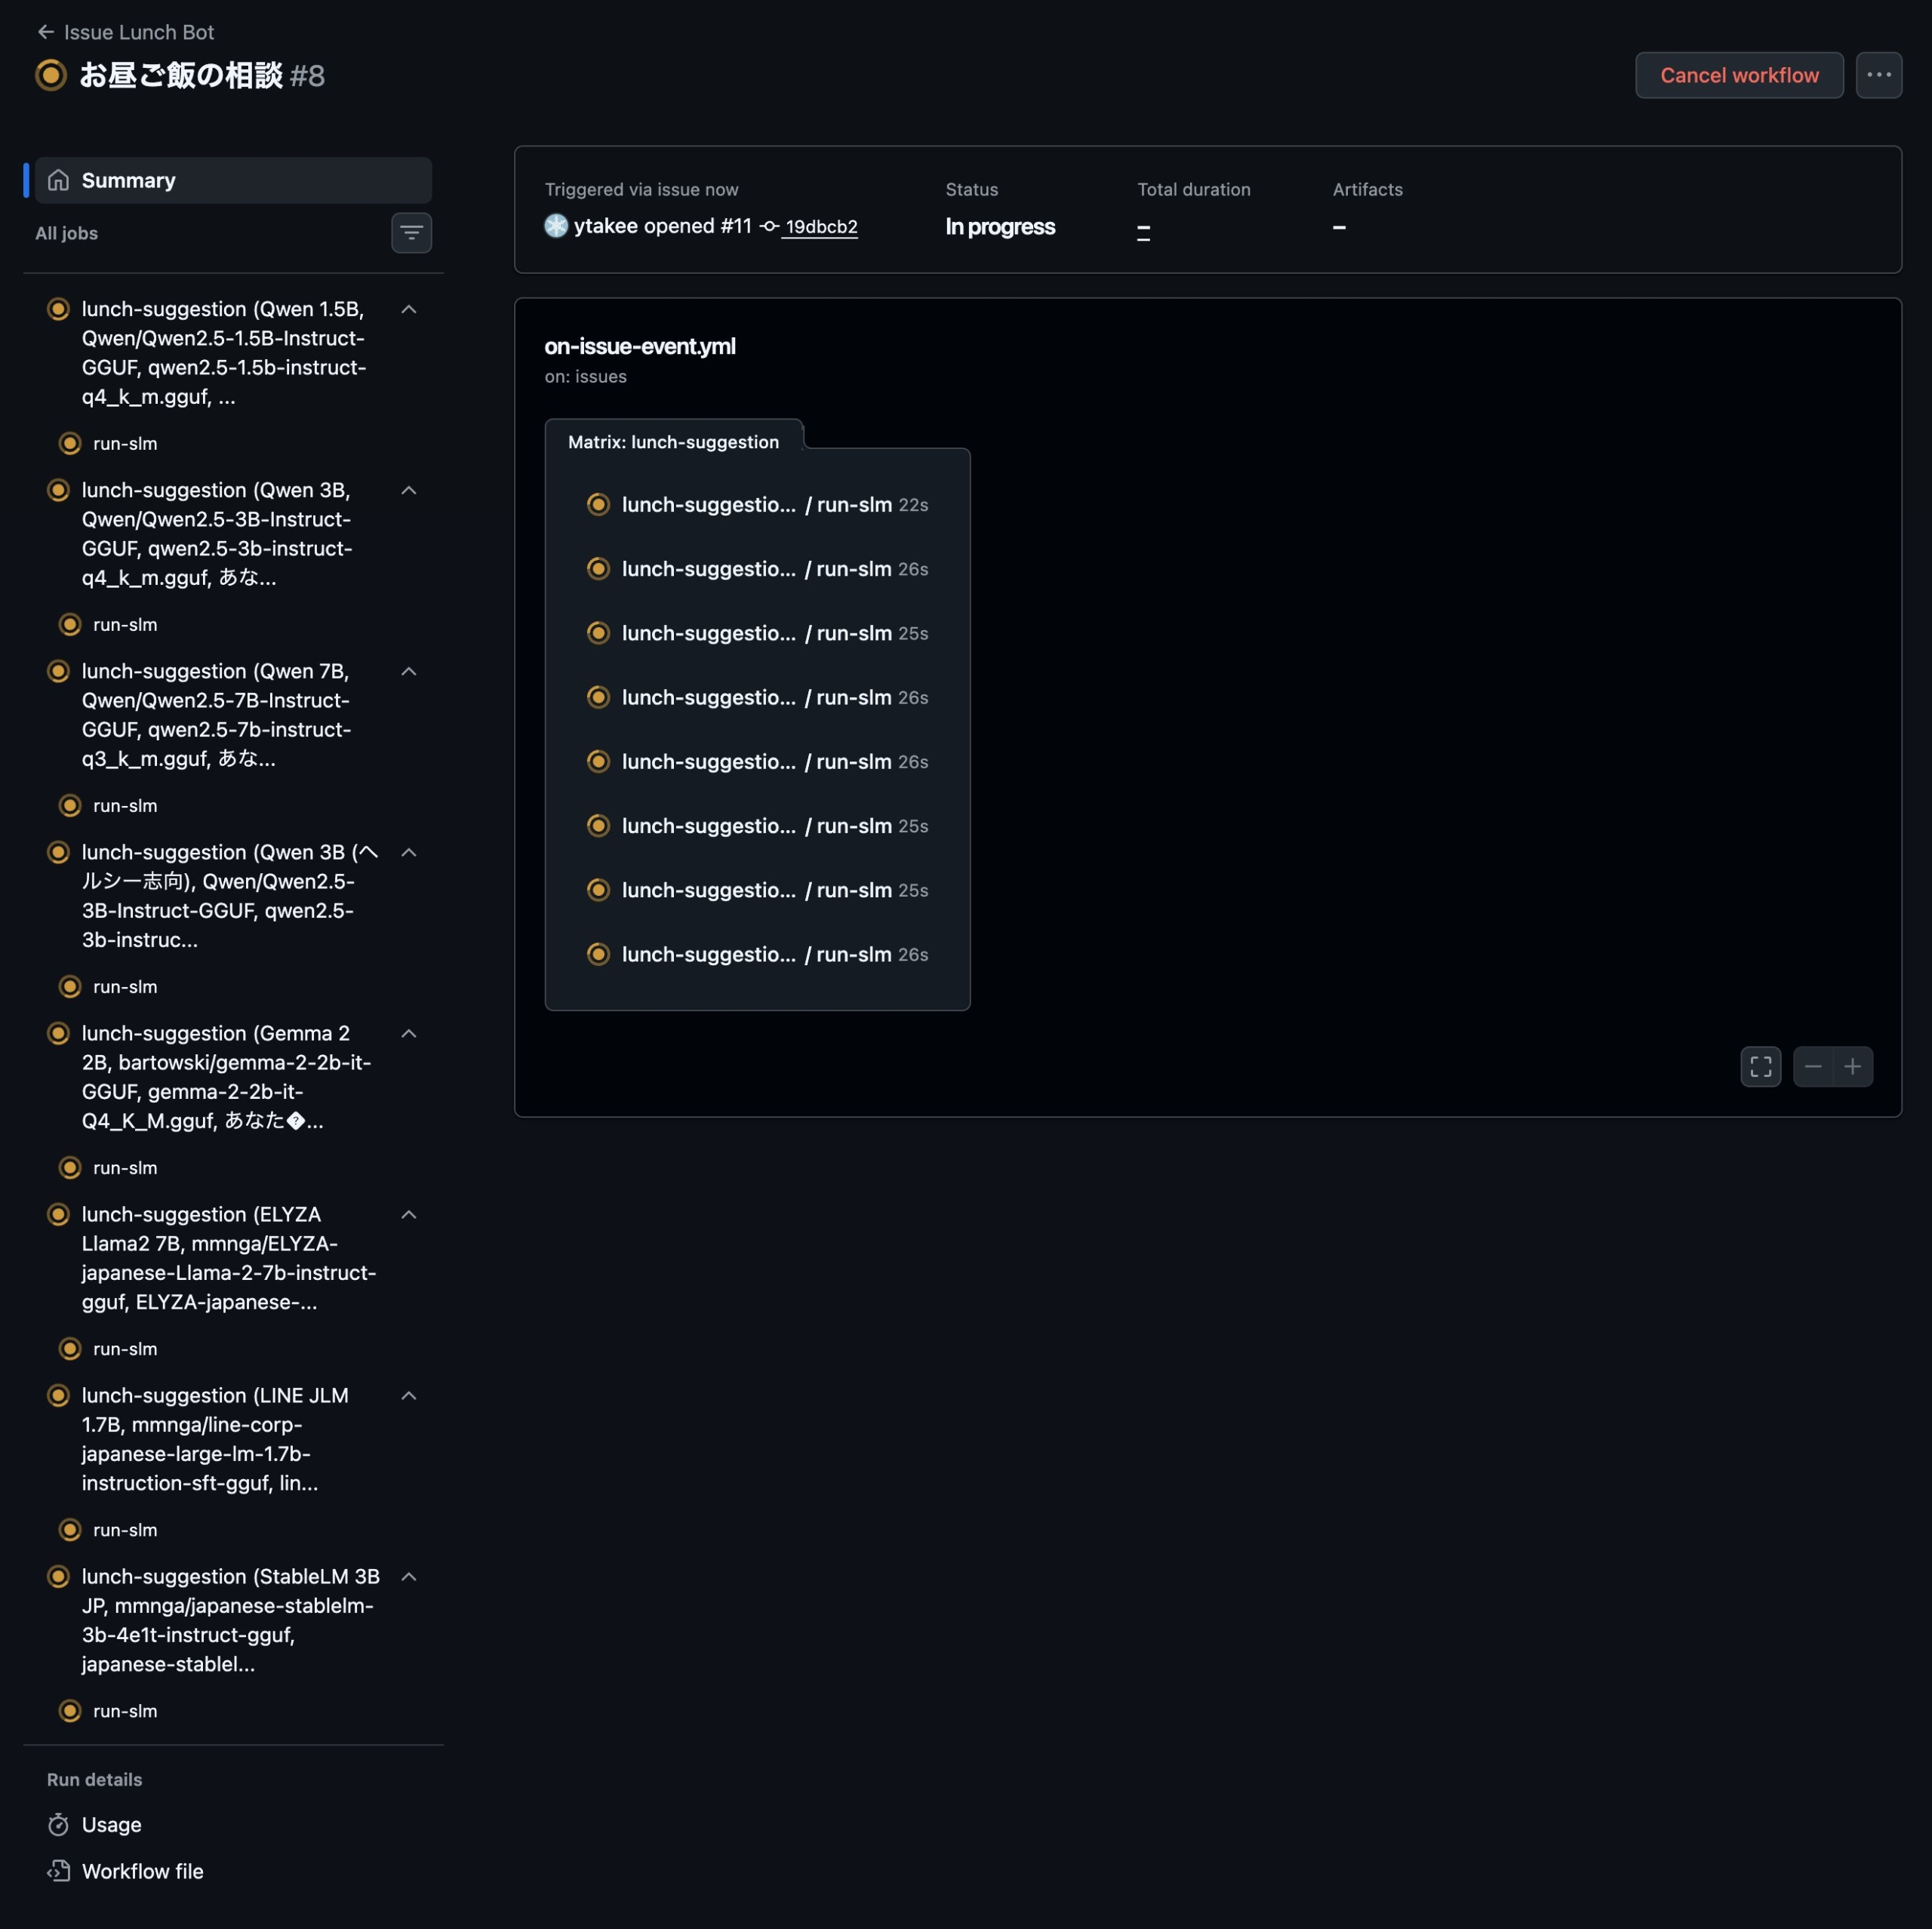1932x1929 pixels.
Task: Click the filter jobs icon button
Action: 411,233
